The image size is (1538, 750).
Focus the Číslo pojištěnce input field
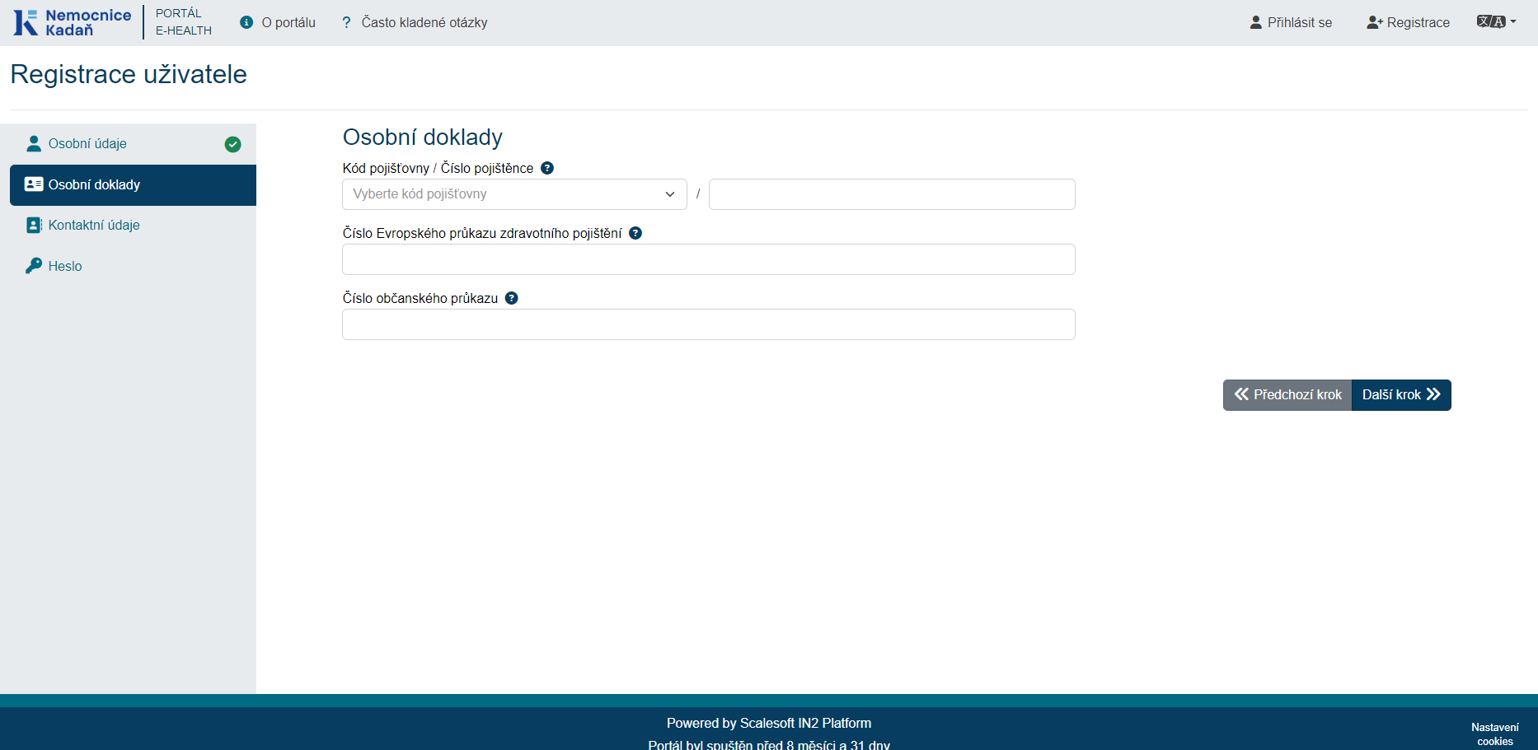(x=892, y=194)
